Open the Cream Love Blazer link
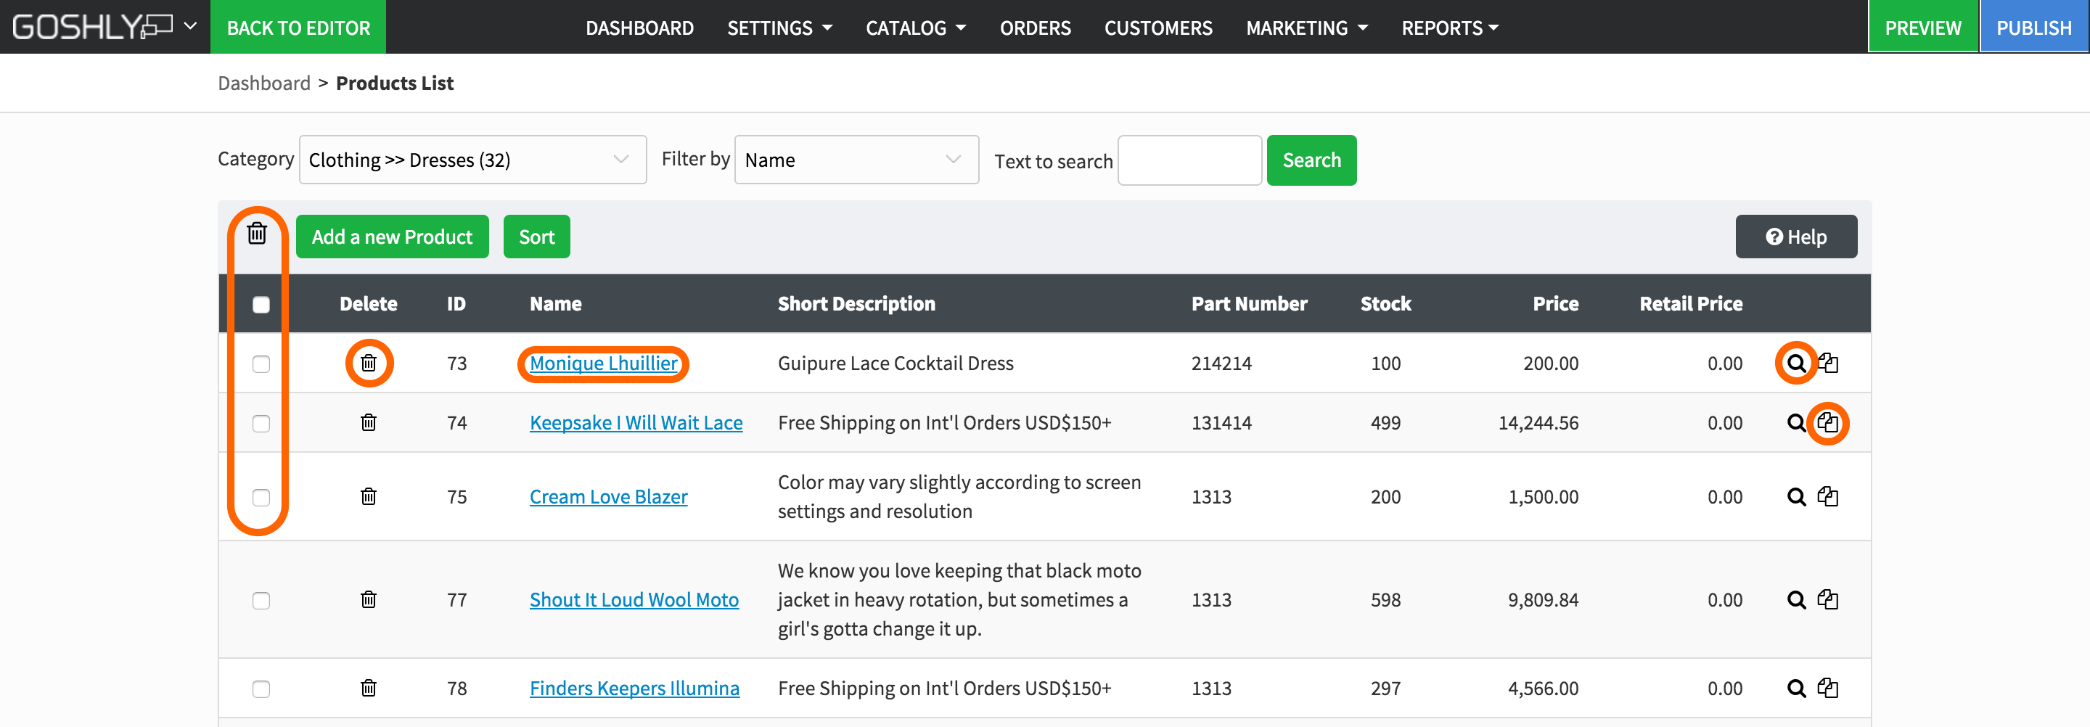2090x727 pixels. point(607,496)
